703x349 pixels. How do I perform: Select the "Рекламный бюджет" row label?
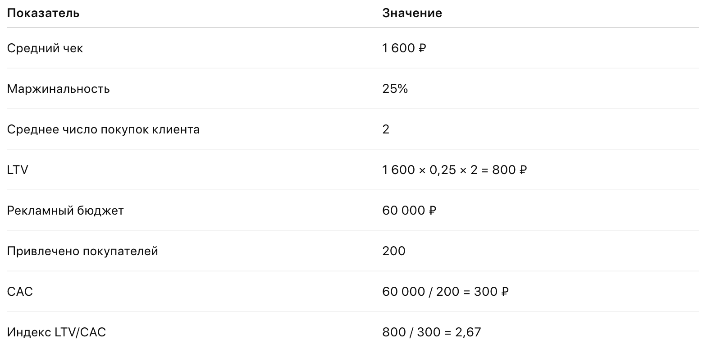pyautogui.click(x=65, y=211)
